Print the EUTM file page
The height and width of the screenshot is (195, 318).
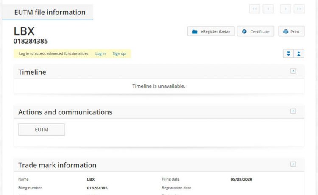coord(291,32)
